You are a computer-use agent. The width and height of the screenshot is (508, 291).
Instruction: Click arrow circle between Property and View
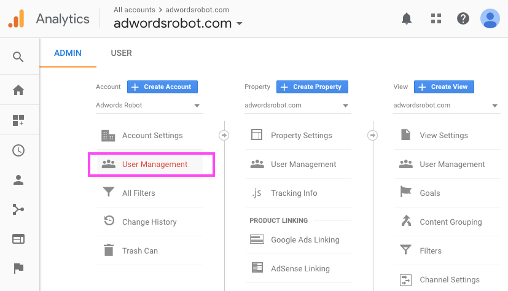pos(373,135)
